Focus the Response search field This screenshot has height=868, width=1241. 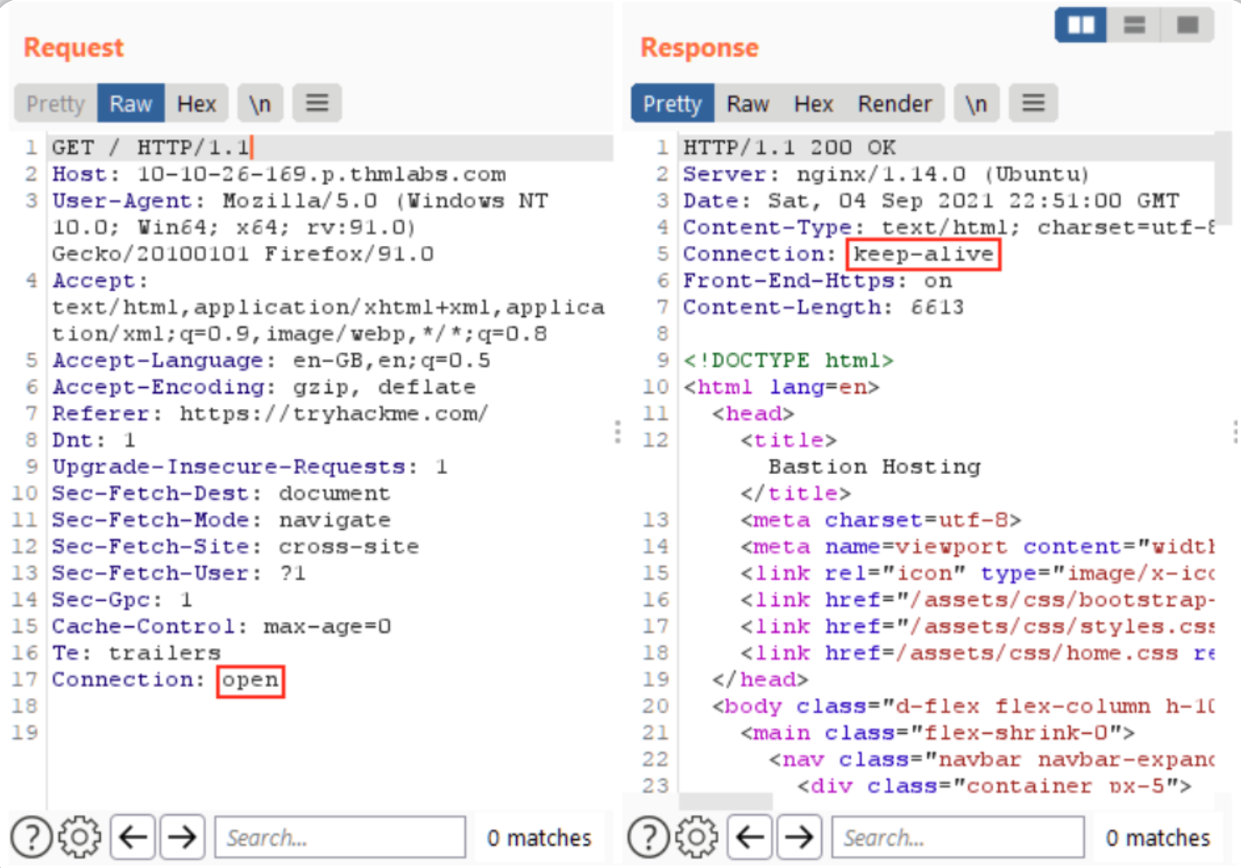958,837
